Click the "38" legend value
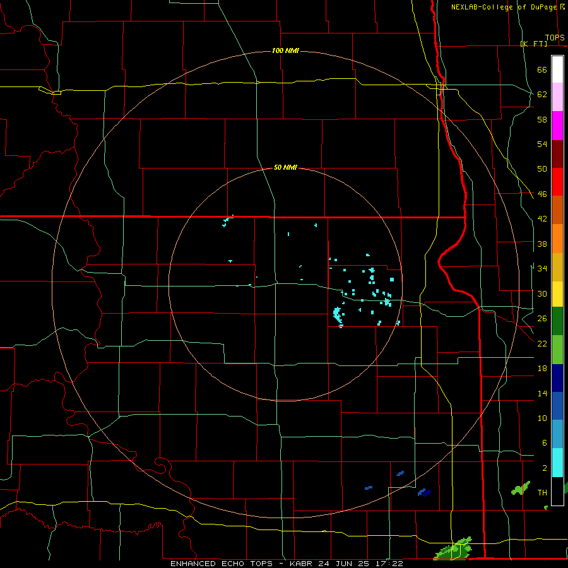 (542, 244)
